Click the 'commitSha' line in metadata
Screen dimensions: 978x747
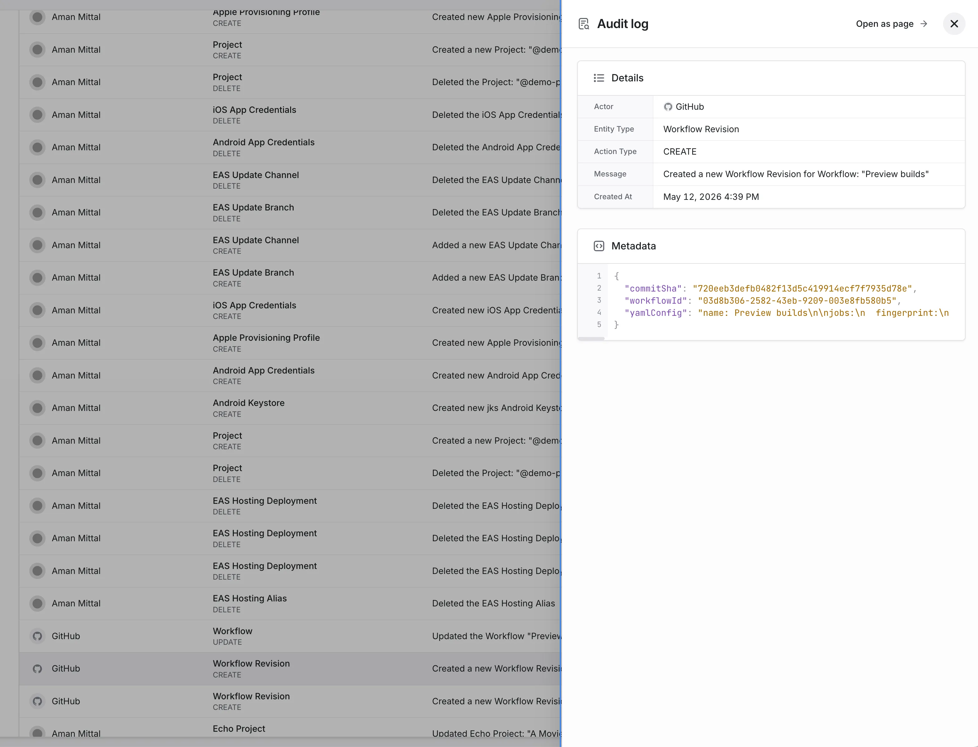pos(770,289)
